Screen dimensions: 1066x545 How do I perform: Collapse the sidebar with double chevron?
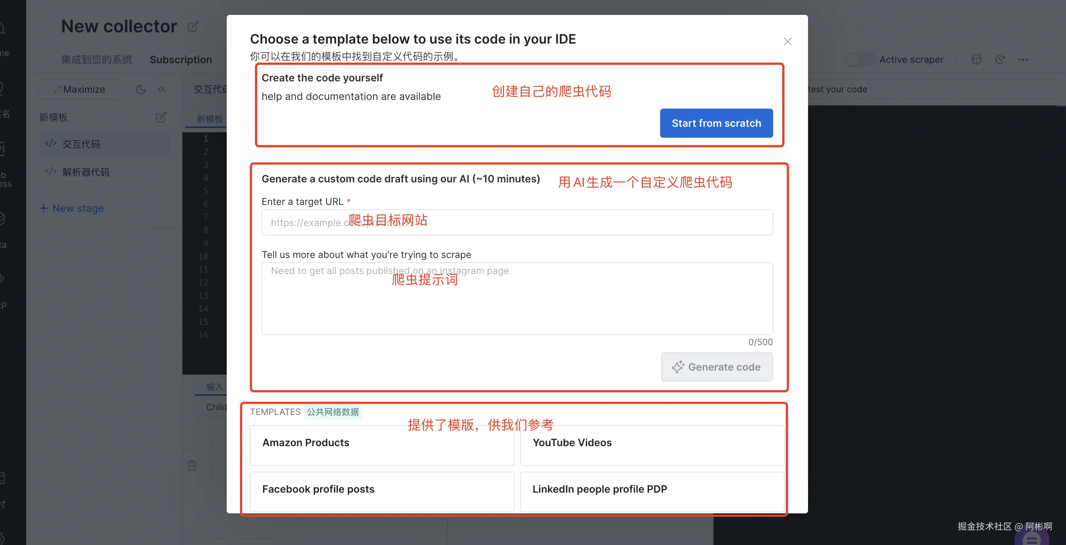[x=161, y=89]
